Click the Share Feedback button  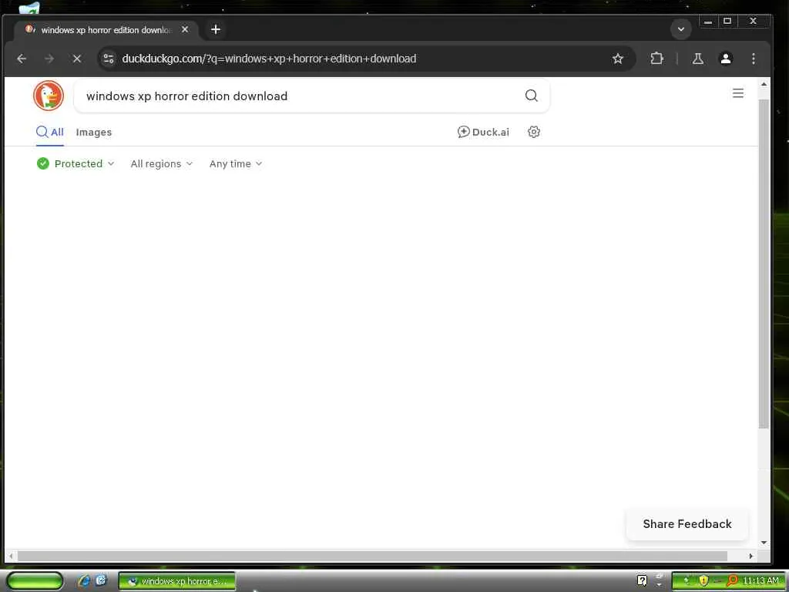(x=687, y=524)
